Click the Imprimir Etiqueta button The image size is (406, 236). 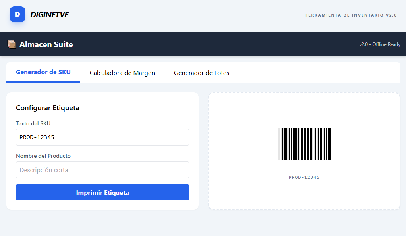(102, 192)
